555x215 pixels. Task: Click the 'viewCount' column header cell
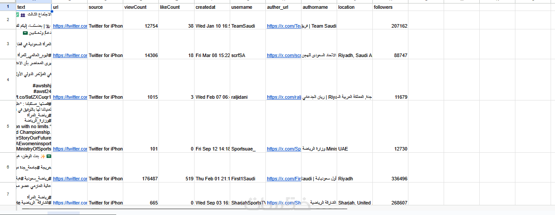141,7
